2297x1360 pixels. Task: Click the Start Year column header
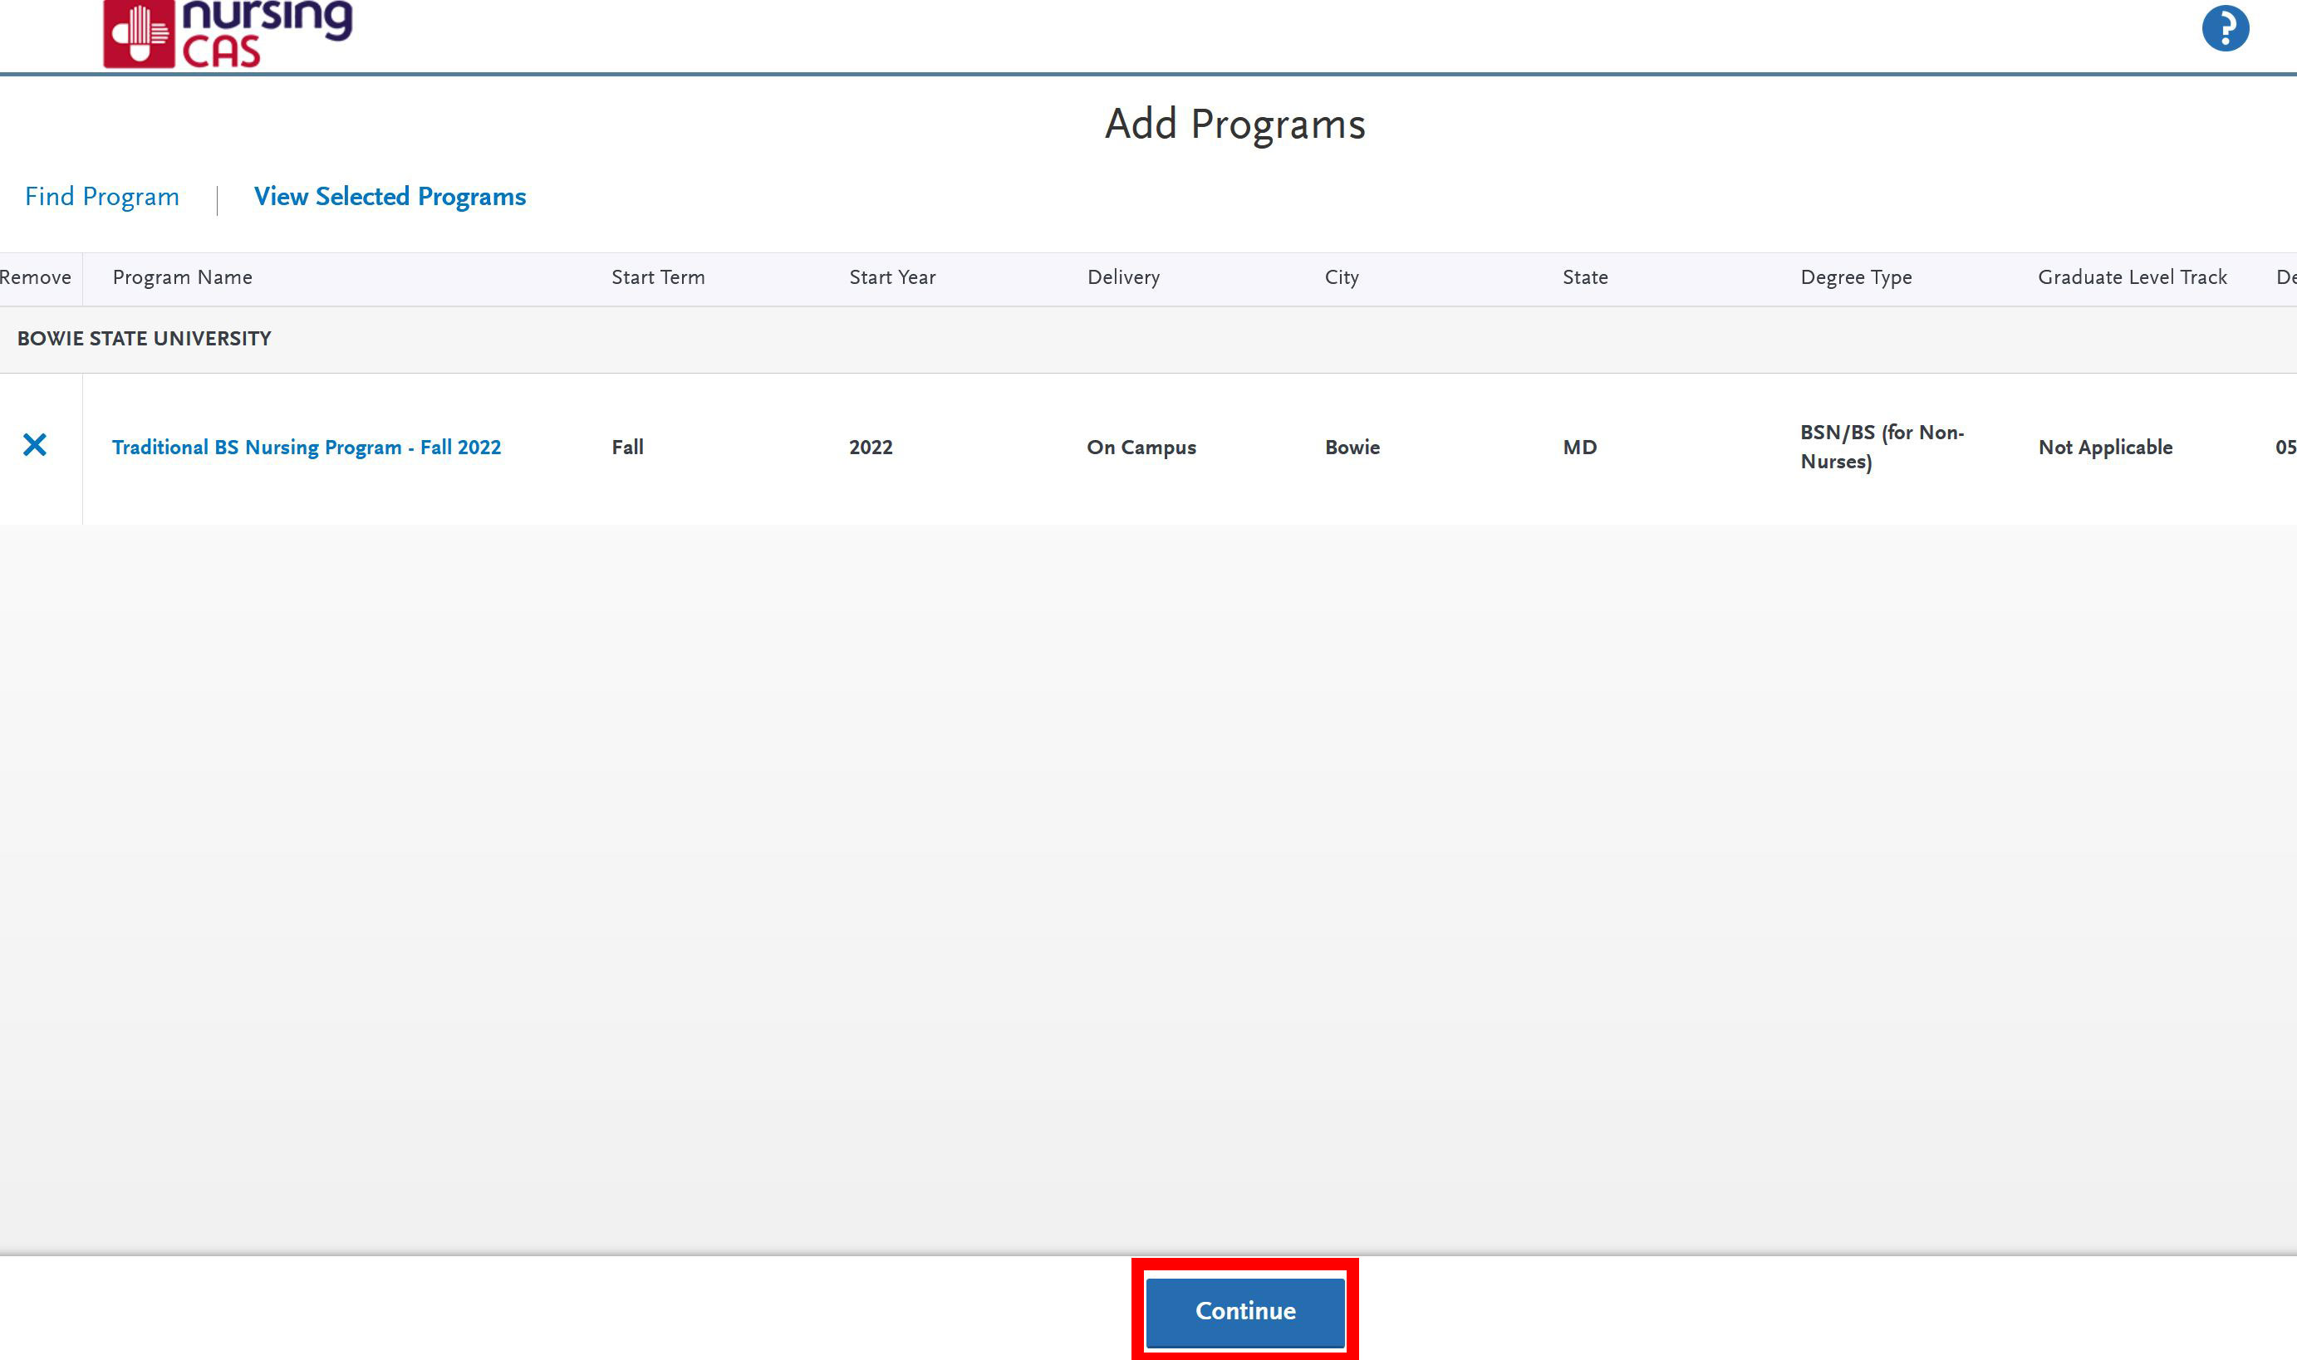tap(891, 277)
